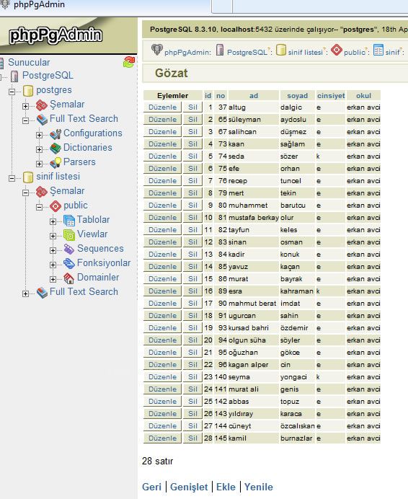The width and height of the screenshot is (408, 499).
Task: Click the Genişlet link
Action: coord(189,487)
